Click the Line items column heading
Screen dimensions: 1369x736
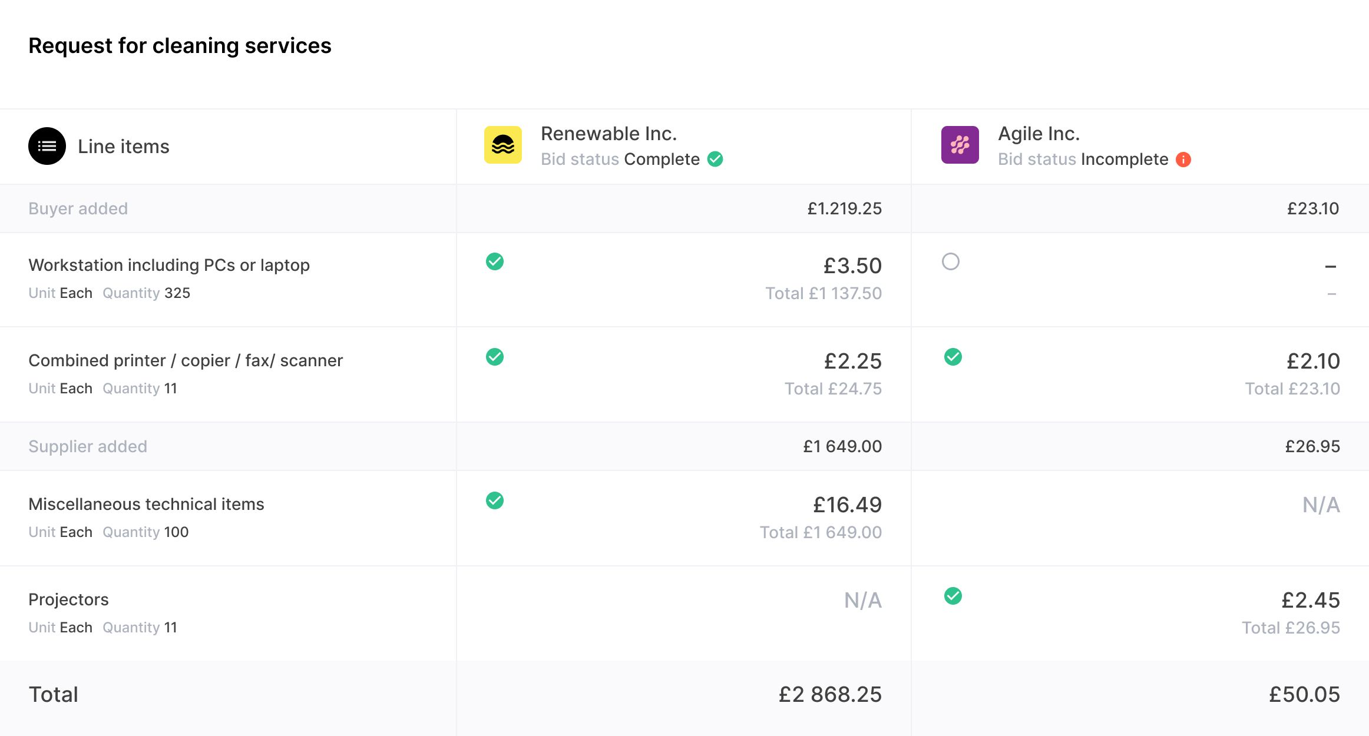coord(124,146)
